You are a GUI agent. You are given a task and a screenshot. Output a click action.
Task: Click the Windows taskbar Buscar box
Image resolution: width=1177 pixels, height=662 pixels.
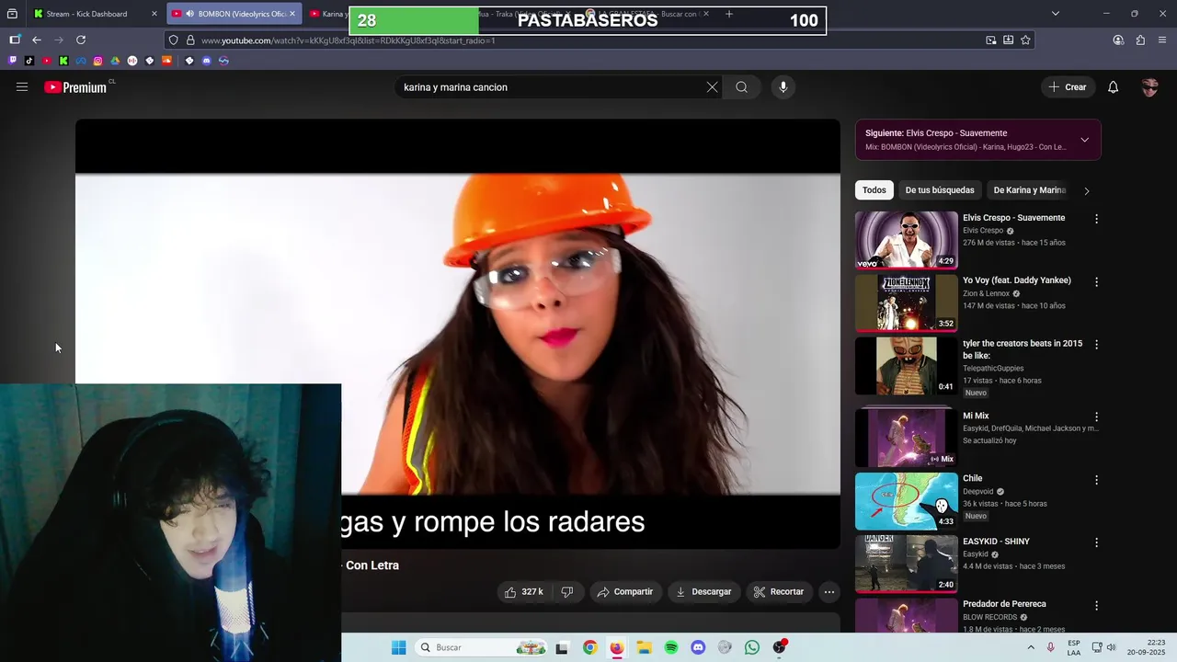481,647
